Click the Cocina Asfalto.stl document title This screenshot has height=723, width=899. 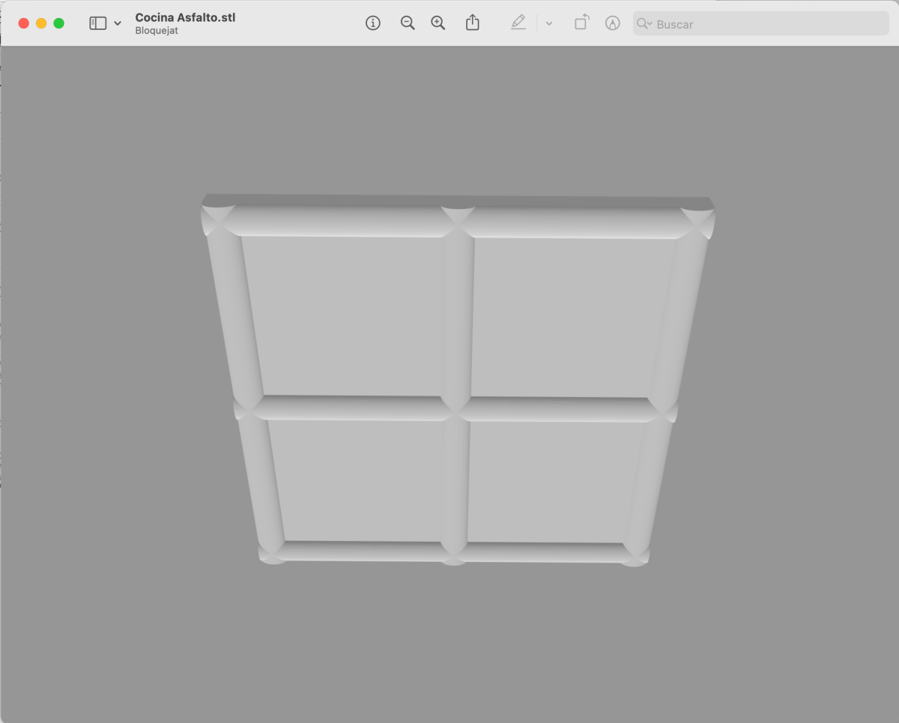point(185,17)
